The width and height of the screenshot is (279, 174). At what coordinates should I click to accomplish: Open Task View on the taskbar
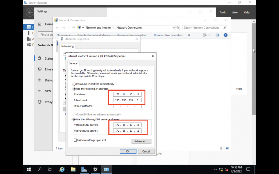[x=50, y=169]
